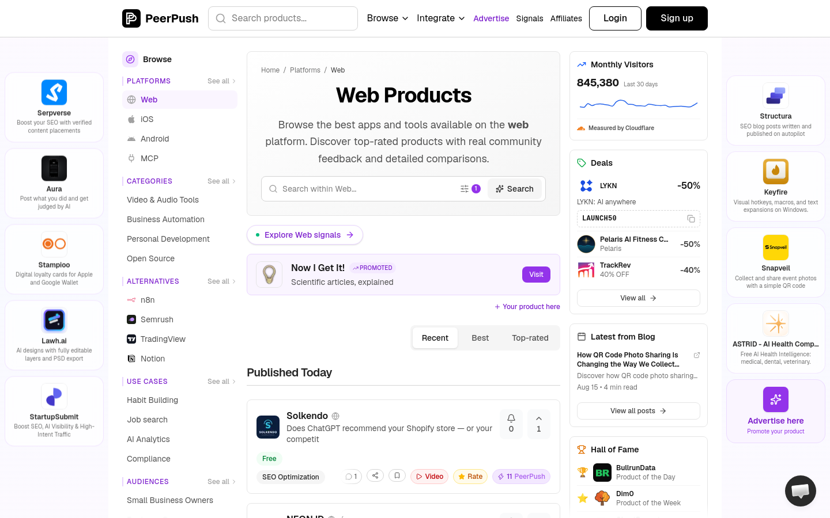Screen dimensions: 830x518
Task: Open the Keyfire sponsor card icon
Action: [776, 172]
